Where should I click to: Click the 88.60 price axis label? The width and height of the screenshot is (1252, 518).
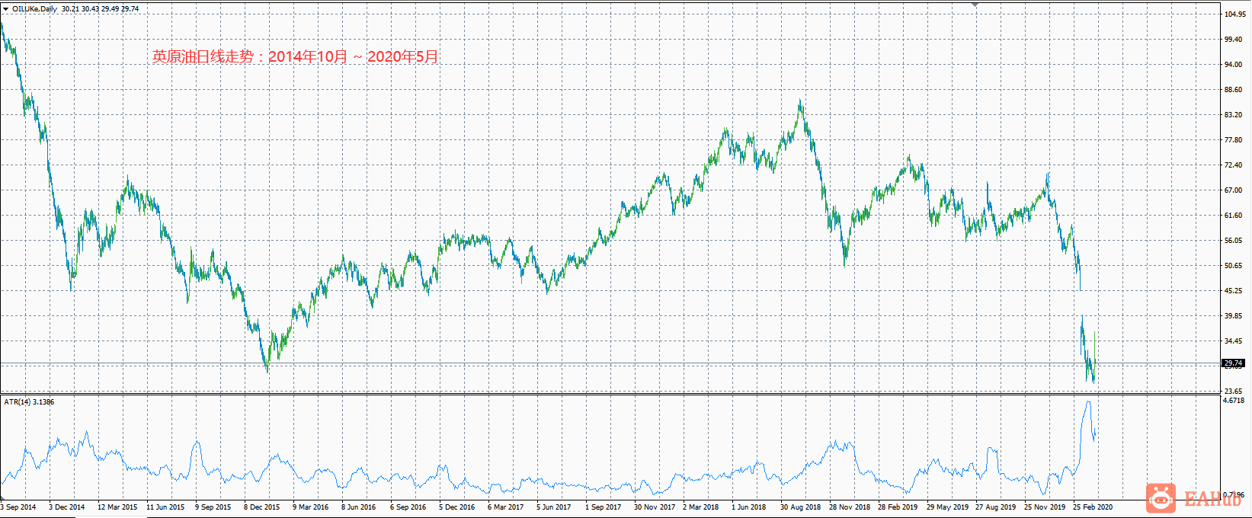[1234, 90]
